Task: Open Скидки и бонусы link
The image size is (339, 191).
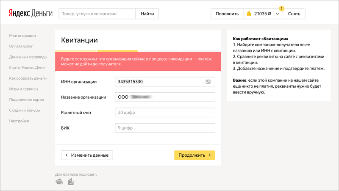Action: click(x=25, y=111)
